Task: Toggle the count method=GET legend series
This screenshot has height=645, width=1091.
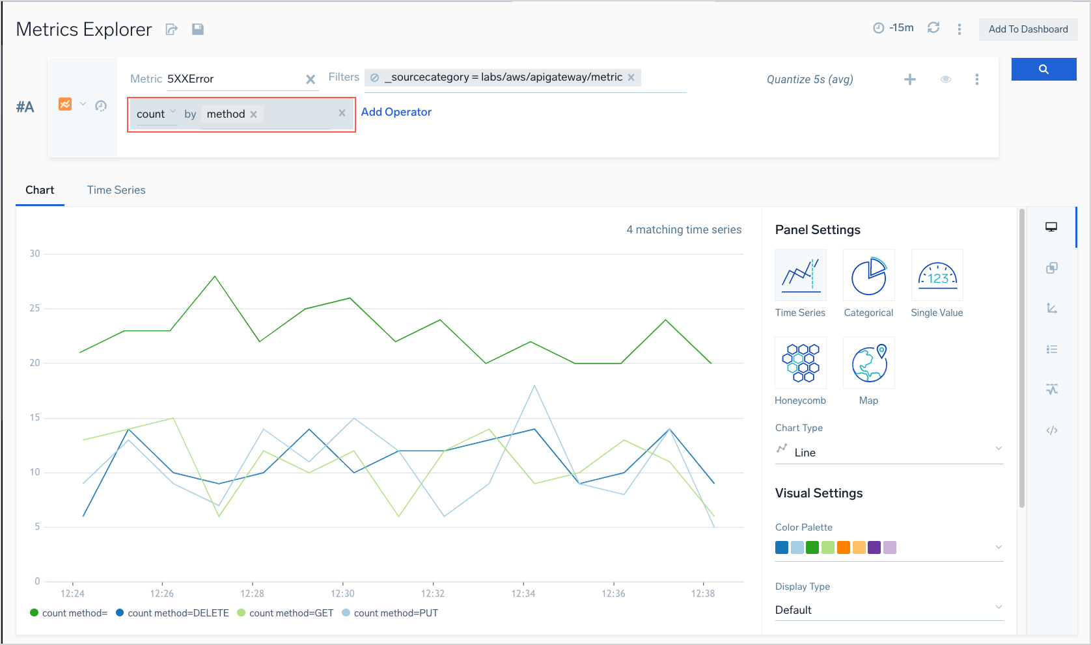Action: pos(285,613)
